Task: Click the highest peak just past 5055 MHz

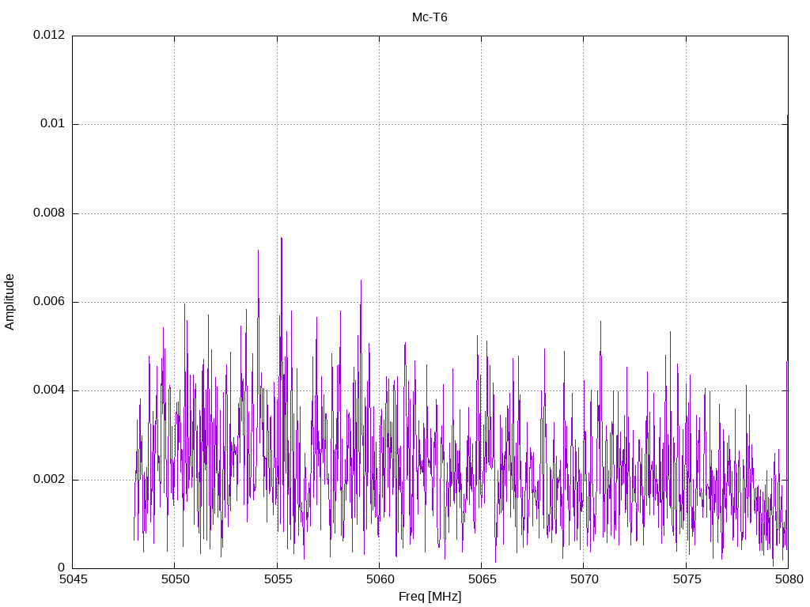Action: pos(282,239)
